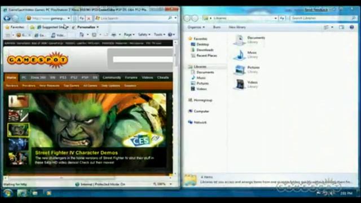Open the Suggested Sites link
The height and width of the screenshot is (203, 361).
[x=52, y=27]
